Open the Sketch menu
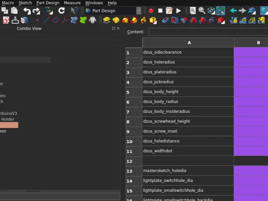Screen dimensions: 268x201 pyautogui.click(x=25, y=3)
